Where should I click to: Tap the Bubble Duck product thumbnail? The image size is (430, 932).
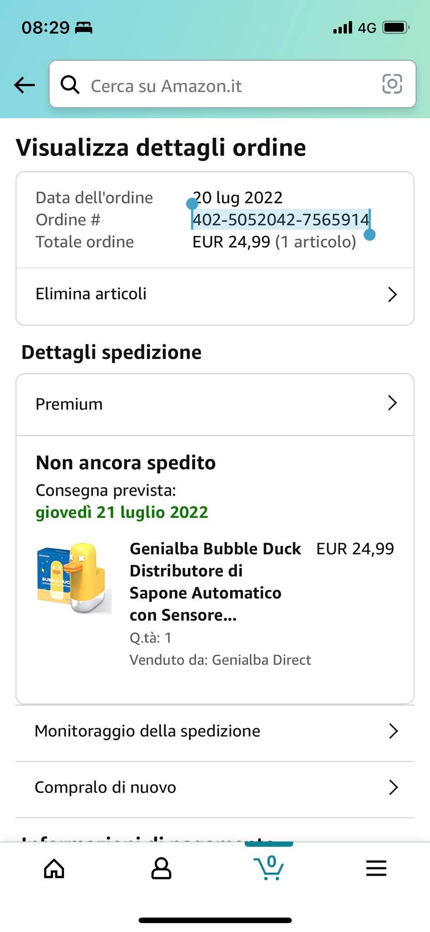click(x=74, y=578)
